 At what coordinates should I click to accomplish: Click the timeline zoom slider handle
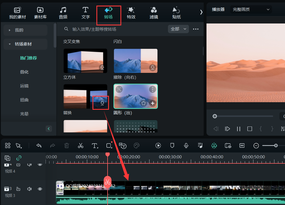click(x=276, y=146)
